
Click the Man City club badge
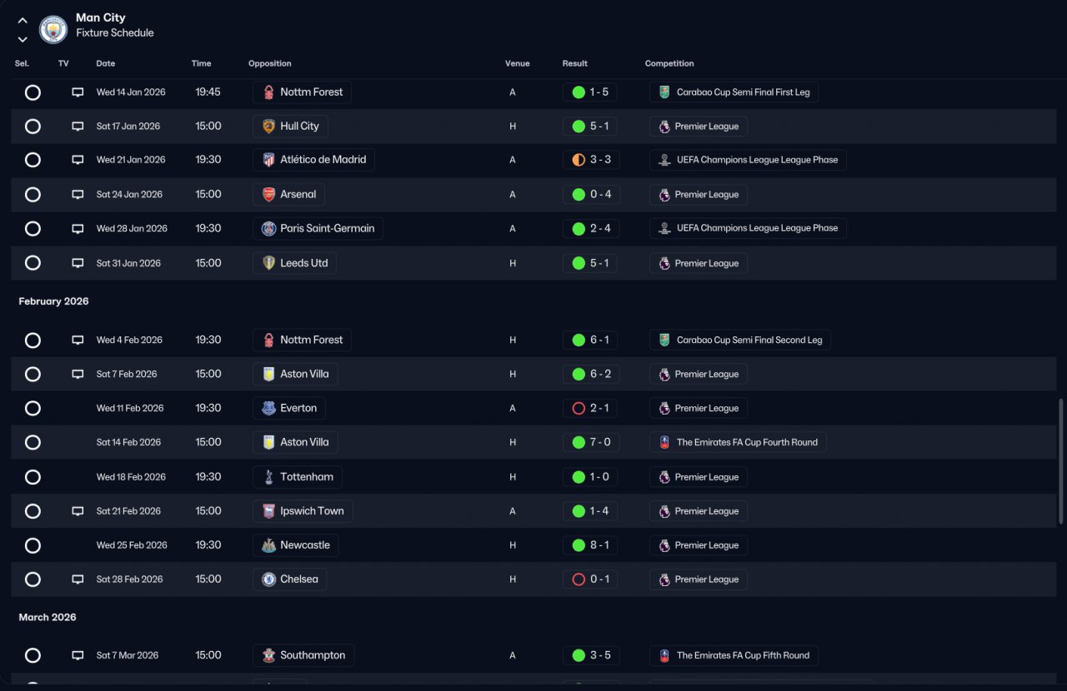tap(53, 30)
